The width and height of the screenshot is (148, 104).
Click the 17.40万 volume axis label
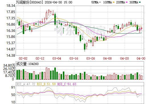[x=9, y=72]
